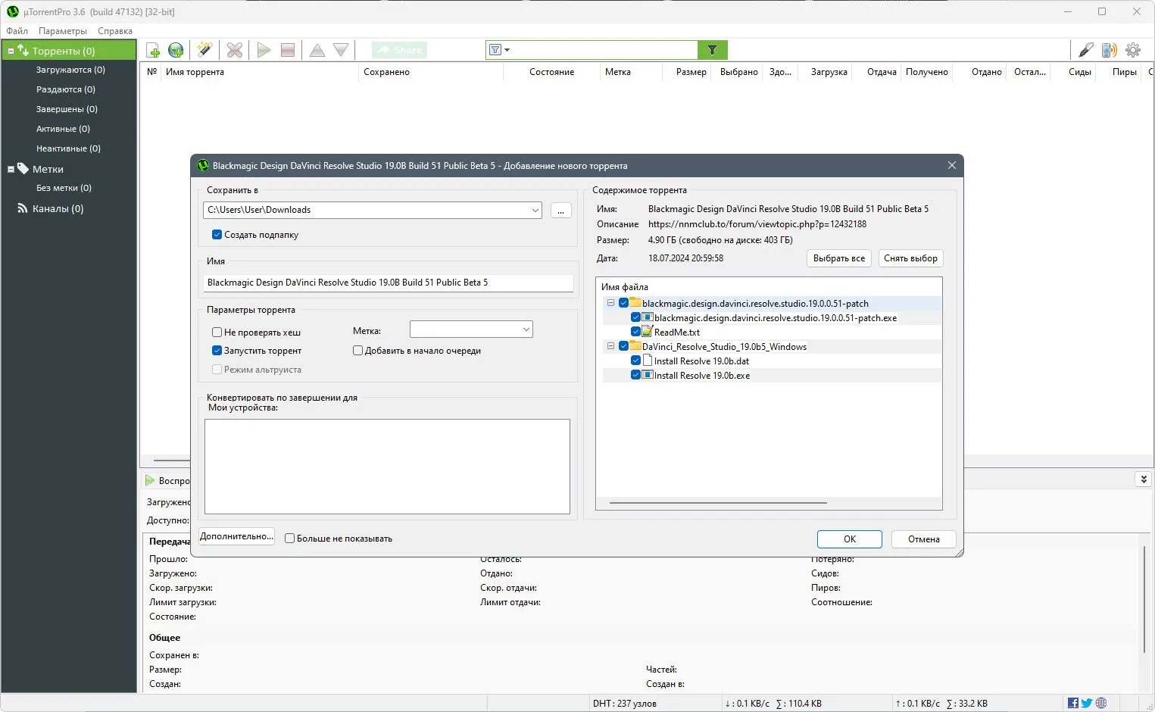
Task: Click the red X Remove Torrent icon
Action: tap(235, 50)
